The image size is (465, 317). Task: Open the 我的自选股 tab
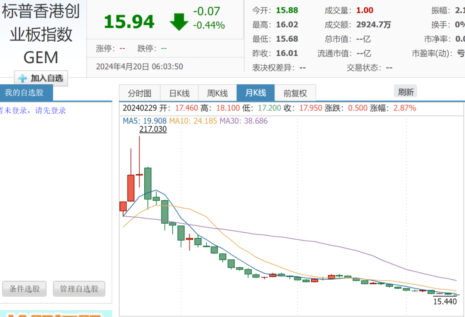pos(26,93)
